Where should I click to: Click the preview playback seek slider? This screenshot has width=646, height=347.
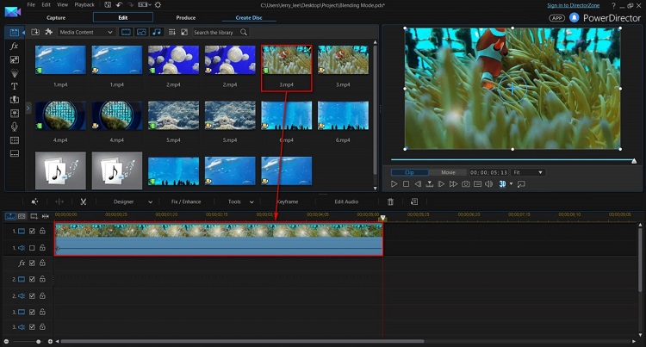tap(512, 161)
